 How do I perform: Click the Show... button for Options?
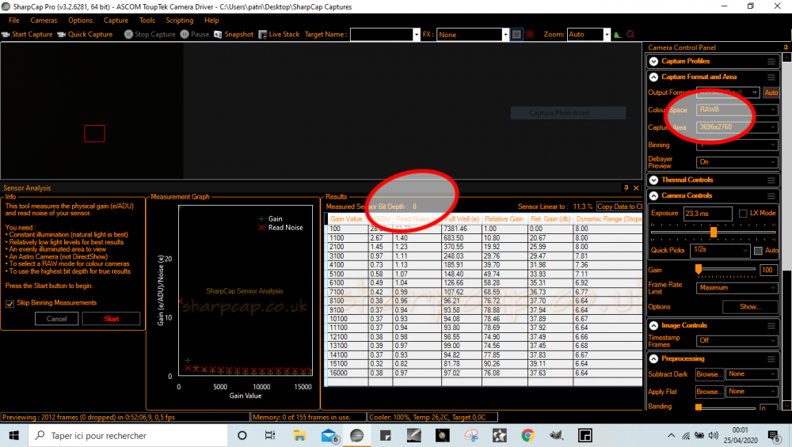(749, 306)
